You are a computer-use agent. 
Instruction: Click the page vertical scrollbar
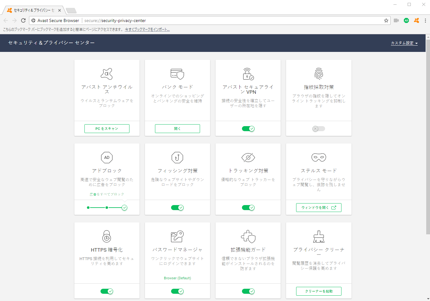point(427,137)
